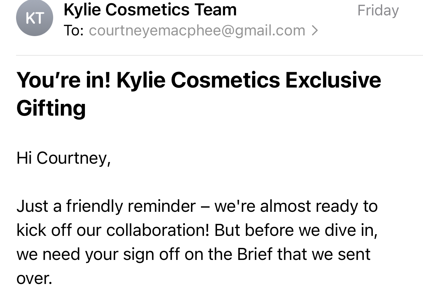Tap the word "collaboration!" in the body
Image resolution: width=423 pixels, height=297 pixels.
click(158, 230)
